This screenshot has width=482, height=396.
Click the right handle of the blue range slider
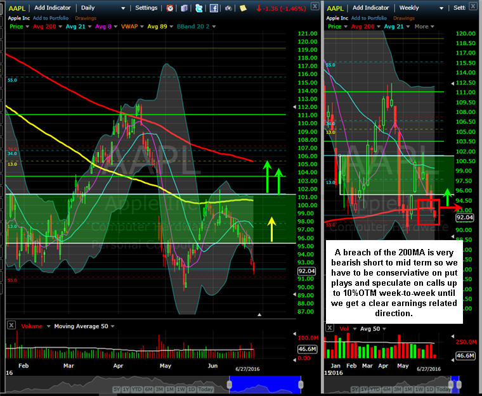coord(300,383)
